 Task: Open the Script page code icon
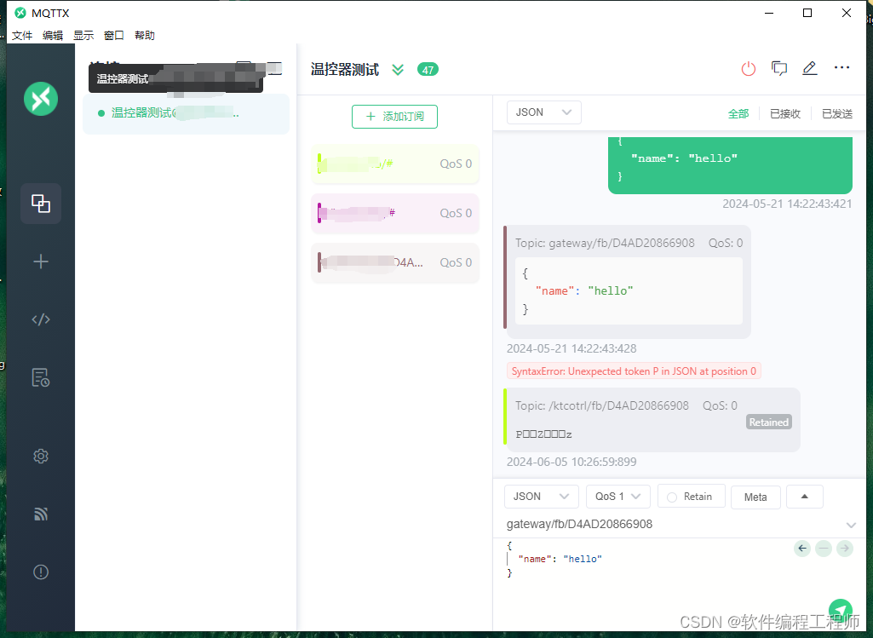[41, 319]
